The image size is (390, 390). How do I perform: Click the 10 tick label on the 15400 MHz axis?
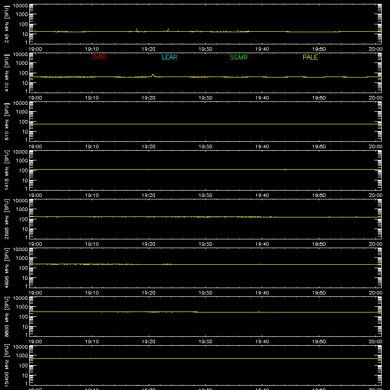point(25,375)
